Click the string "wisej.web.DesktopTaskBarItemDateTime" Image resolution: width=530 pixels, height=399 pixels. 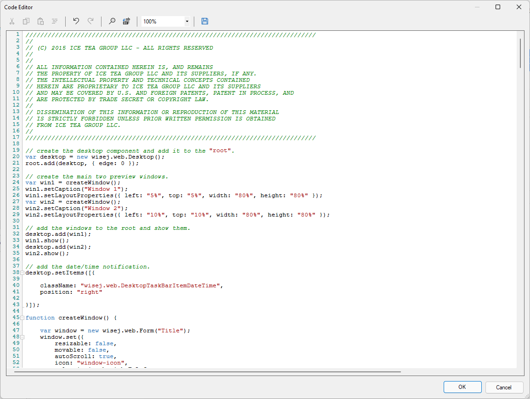pos(150,285)
